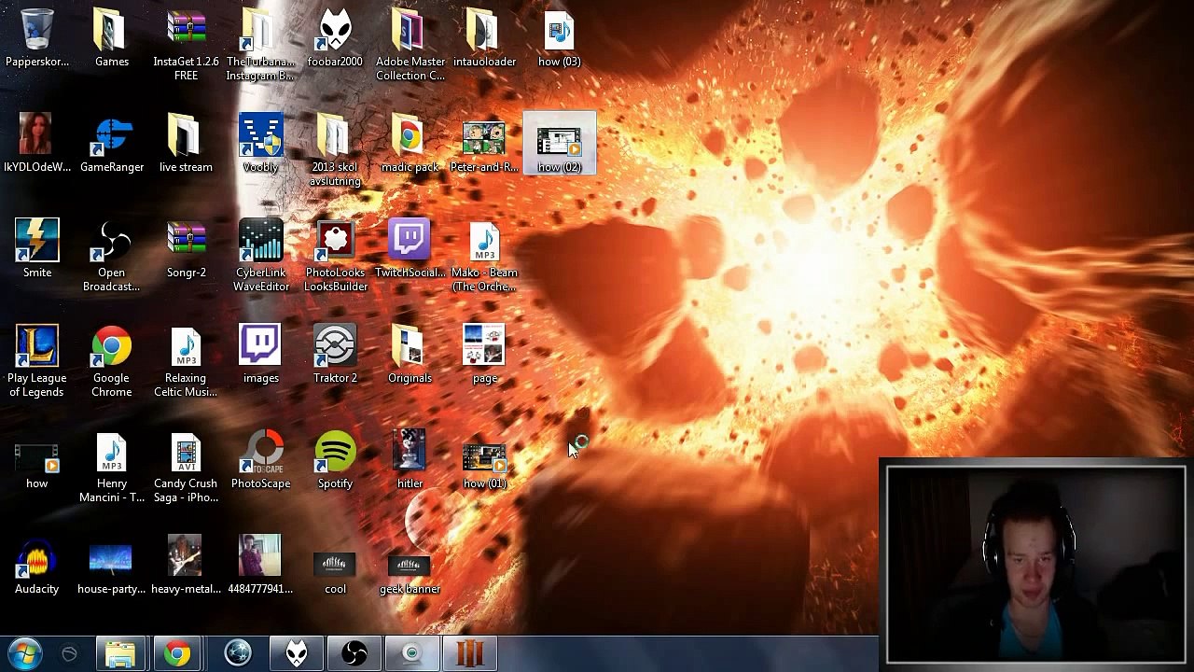The image size is (1194, 672).
Task: Switch to Open Broadcaster in the taskbar
Action: (x=354, y=653)
